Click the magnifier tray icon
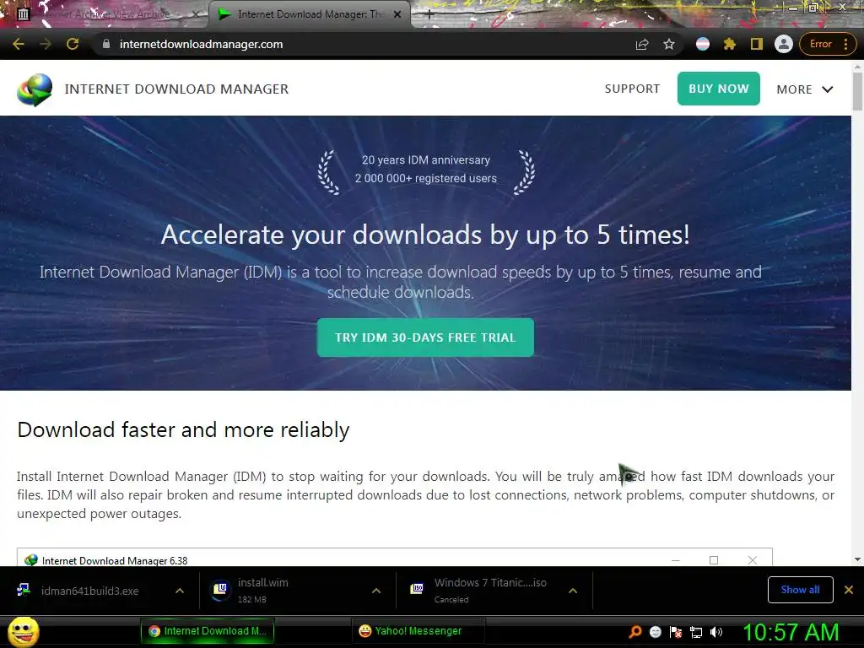The image size is (864, 648). (634, 631)
